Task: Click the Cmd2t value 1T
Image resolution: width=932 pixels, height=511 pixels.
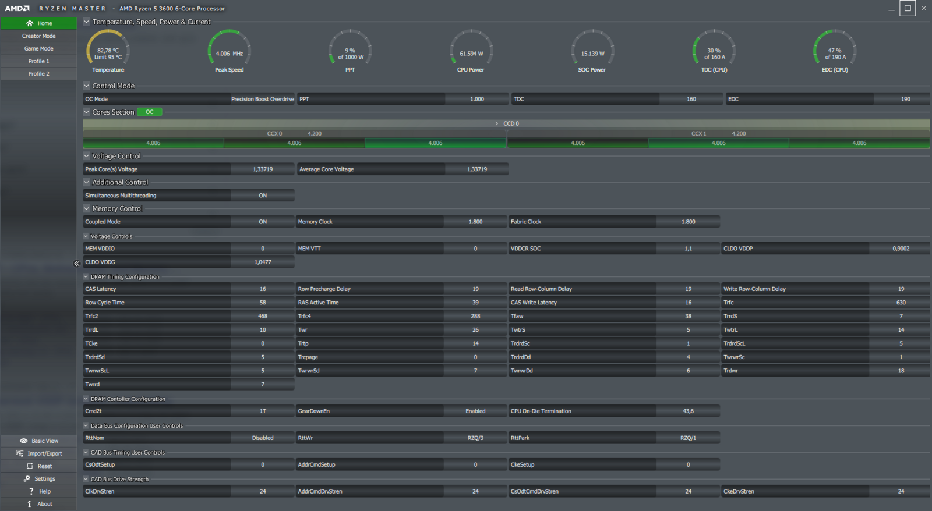Action: 263,411
